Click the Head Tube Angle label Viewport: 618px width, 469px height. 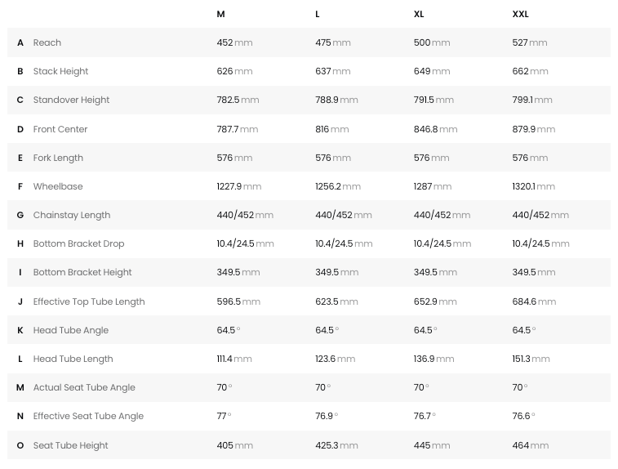pos(71,330)
